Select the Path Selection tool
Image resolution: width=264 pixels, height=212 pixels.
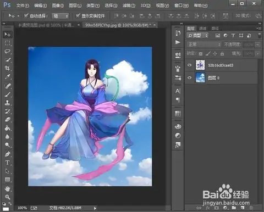coord(8,171)
